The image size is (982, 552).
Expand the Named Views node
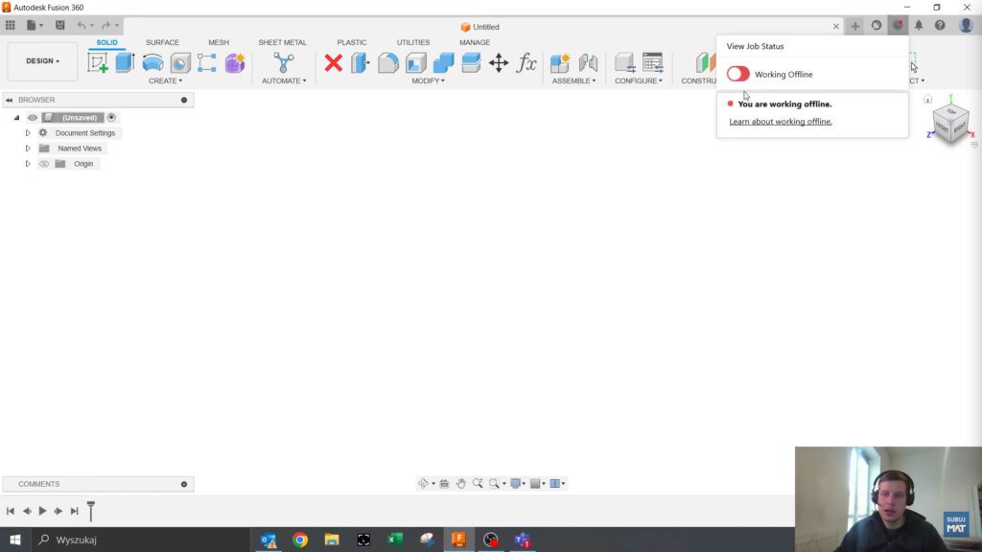coord(28,149)
